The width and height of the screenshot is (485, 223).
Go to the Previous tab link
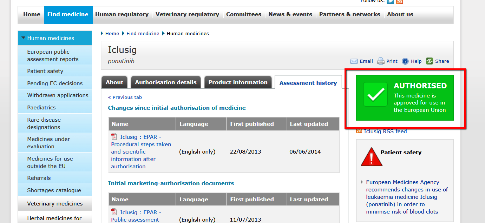coord(125,97)
